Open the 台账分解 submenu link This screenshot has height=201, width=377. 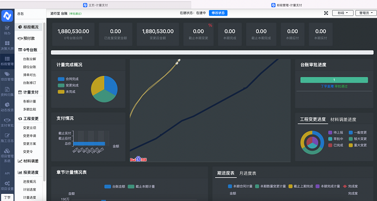(x=29, y=59)
